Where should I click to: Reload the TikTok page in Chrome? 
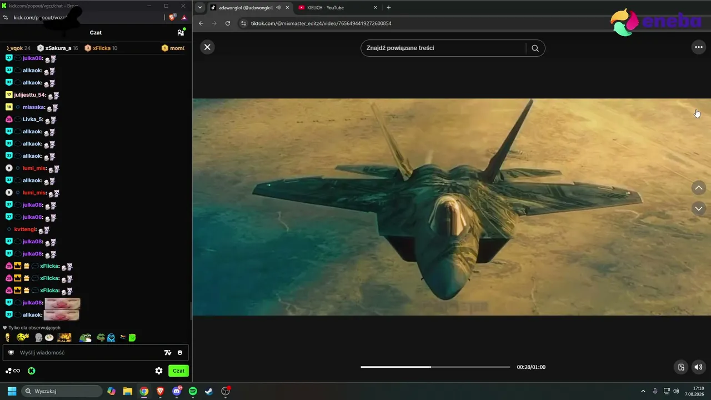[228, 23]
